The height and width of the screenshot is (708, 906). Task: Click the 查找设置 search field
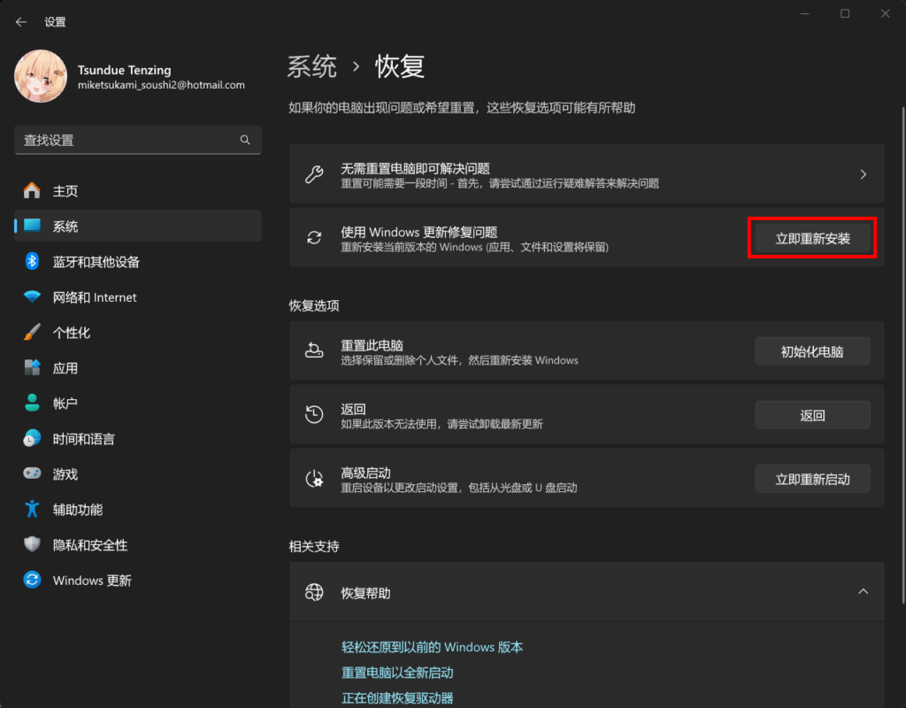tap(137, 140)
